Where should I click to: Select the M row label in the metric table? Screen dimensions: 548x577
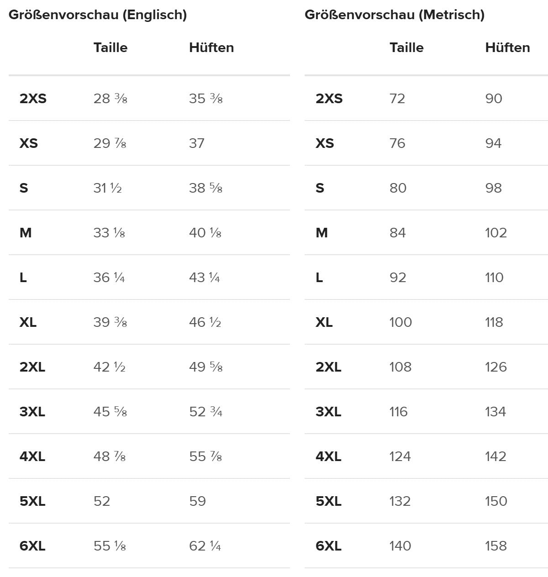pos(321,233)
